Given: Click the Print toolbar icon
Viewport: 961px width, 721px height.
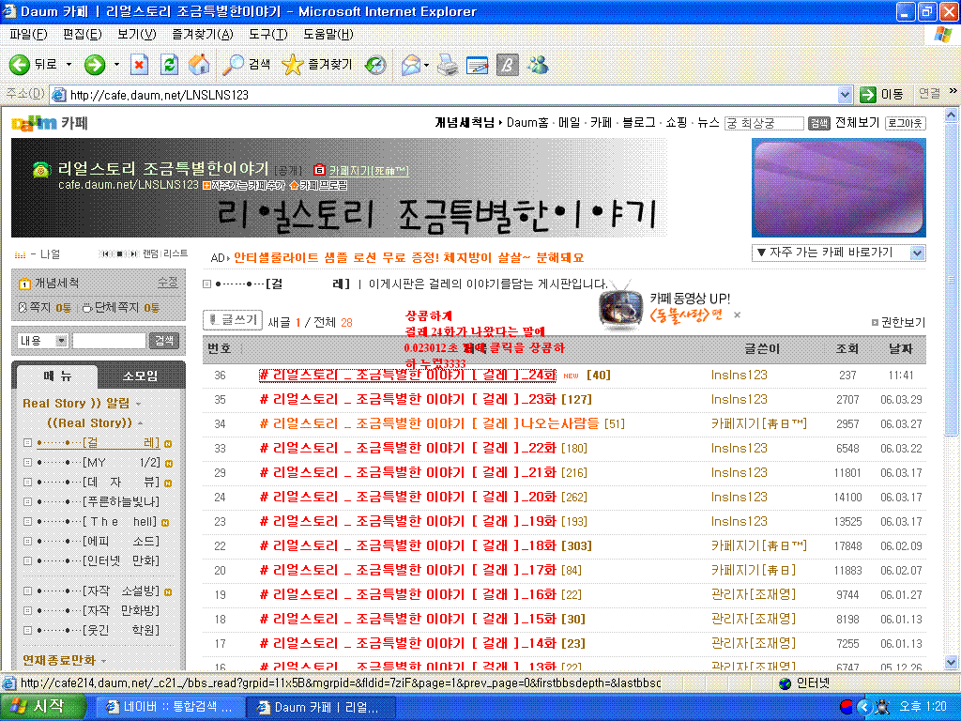Looking at the screenshot, I should coord(448,65).
